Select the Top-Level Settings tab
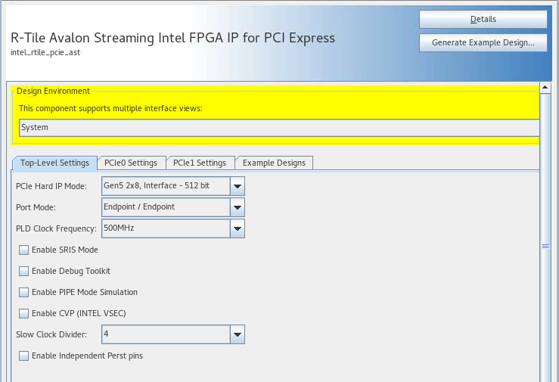Viewport: 559px width, 382px height. pyautogui.click(x=54, y=163)
